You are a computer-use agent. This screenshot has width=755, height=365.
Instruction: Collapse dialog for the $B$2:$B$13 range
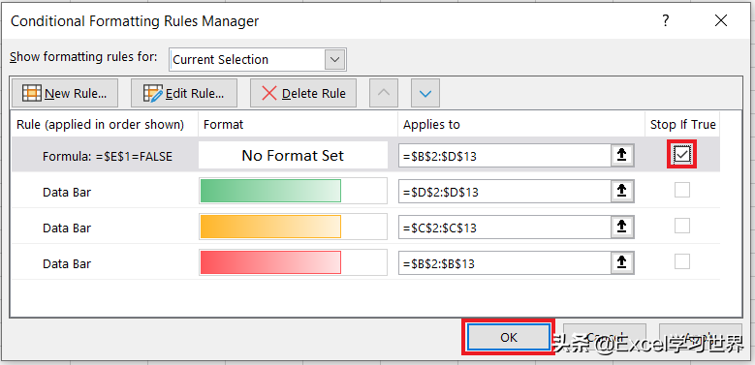click(622, 263)
